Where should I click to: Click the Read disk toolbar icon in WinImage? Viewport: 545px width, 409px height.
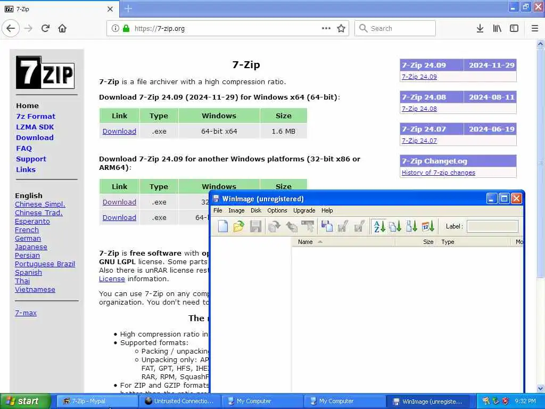(274, 226)
